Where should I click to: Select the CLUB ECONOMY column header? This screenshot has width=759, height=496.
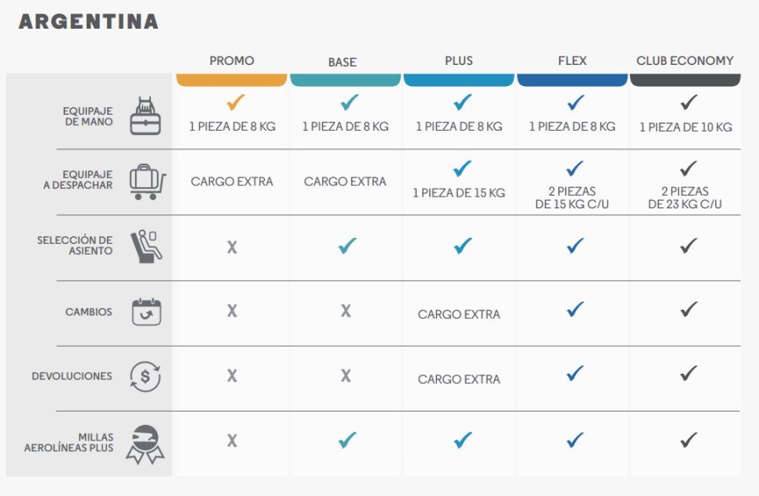click(x=685, y=61)
